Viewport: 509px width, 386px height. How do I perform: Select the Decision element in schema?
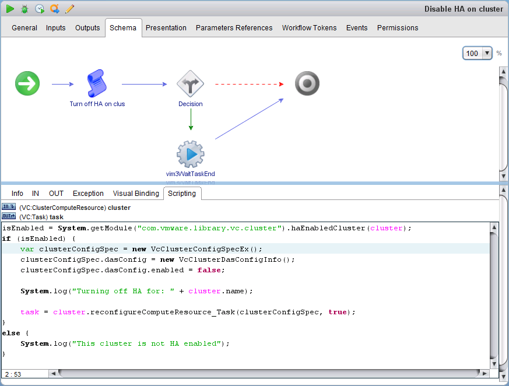pos(190,84)
